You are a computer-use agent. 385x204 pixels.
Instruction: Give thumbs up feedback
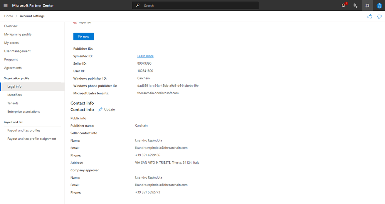coord(370,17)
